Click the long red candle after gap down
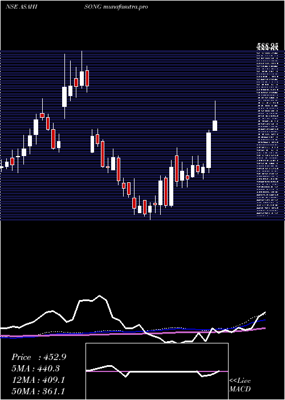Image resolution: width=285 pixels, height=400 pixels. (x=103, y=154)
